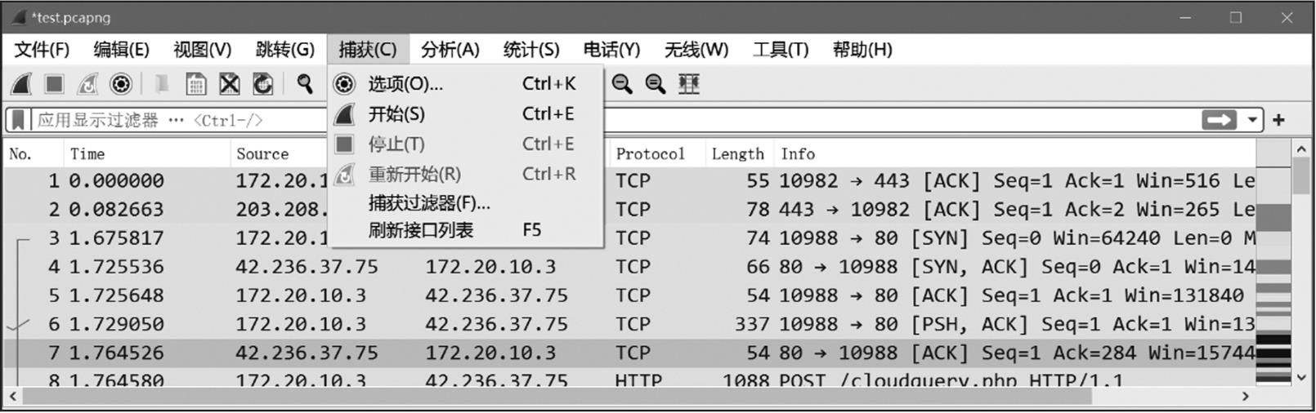Click the resize columns toolbar icon

pyautogui.click(x=689, y=84)
